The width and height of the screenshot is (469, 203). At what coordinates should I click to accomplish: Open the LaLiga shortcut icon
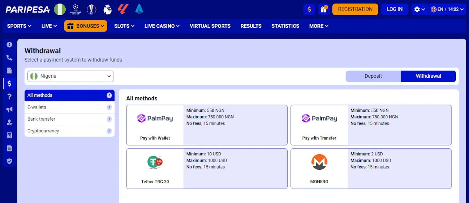coord(123,9)
